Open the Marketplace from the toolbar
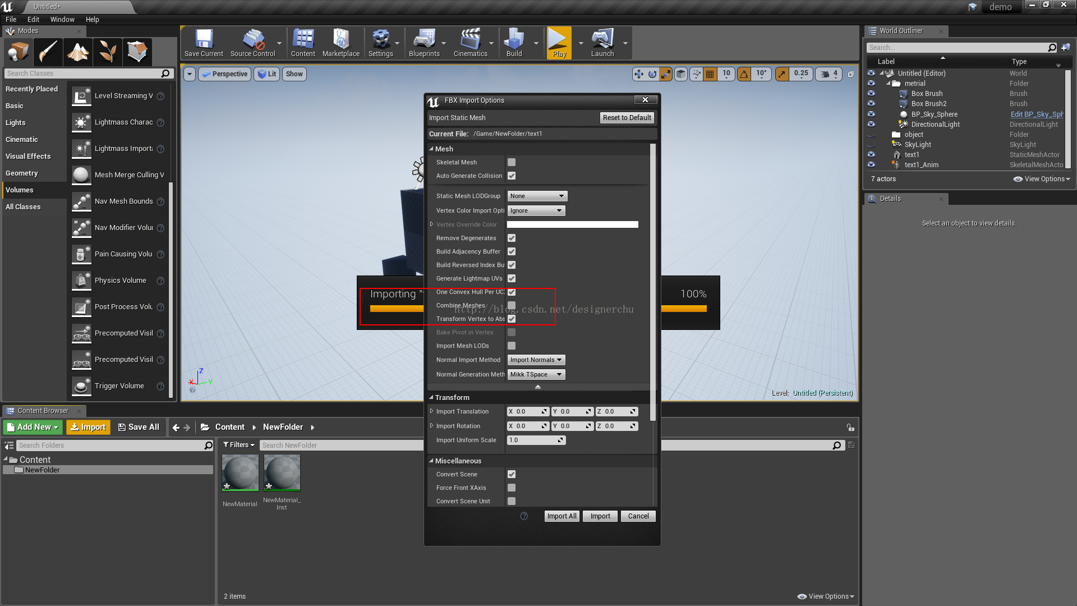The image size is (1077, 606). 341,43
